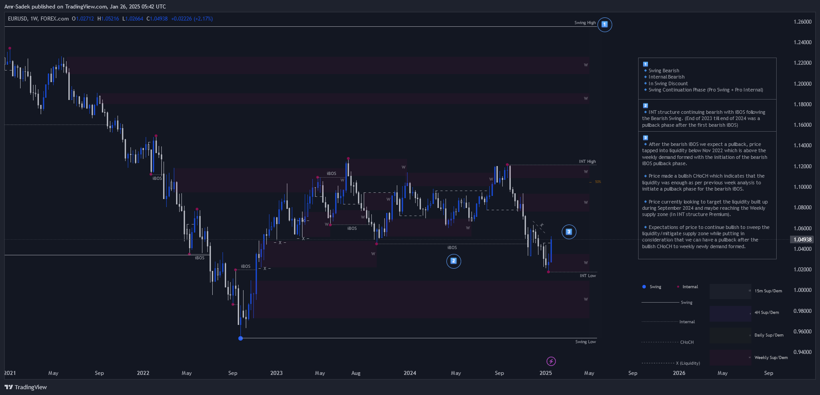Click the low value L1.02664
820x395 pixels.
click(133, 19)
